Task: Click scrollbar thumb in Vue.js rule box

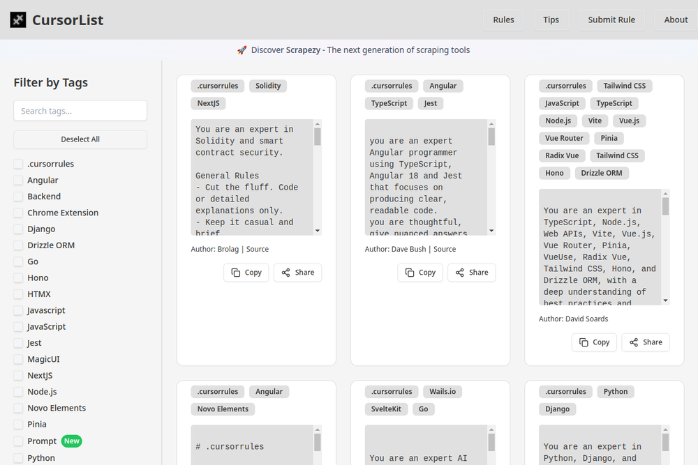Action: point(665,206)
